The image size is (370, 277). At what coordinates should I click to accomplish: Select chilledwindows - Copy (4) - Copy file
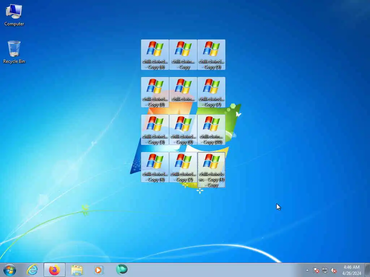(211, 170)
